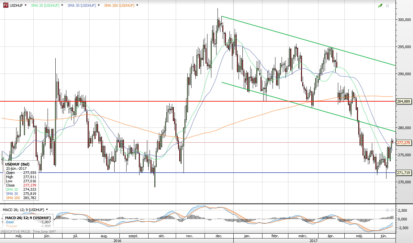Click the 295,000 price axis label
413x243 pixels.
(404, 47)
